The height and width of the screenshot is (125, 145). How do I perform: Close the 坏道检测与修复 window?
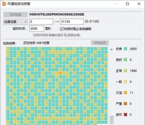click(139, 4)
